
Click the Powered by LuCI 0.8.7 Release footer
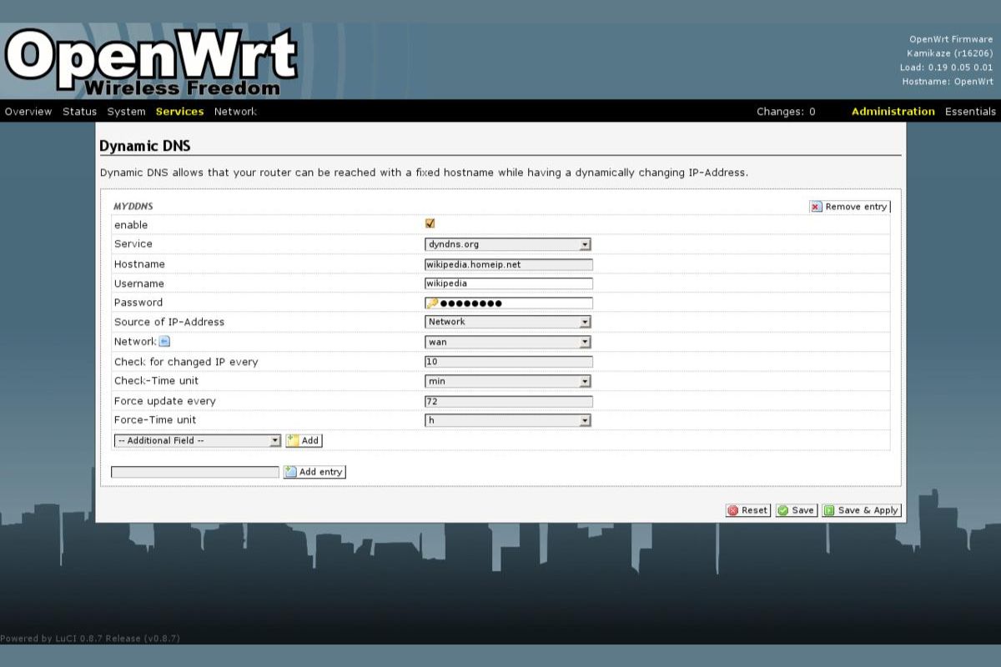coord(90,639)
